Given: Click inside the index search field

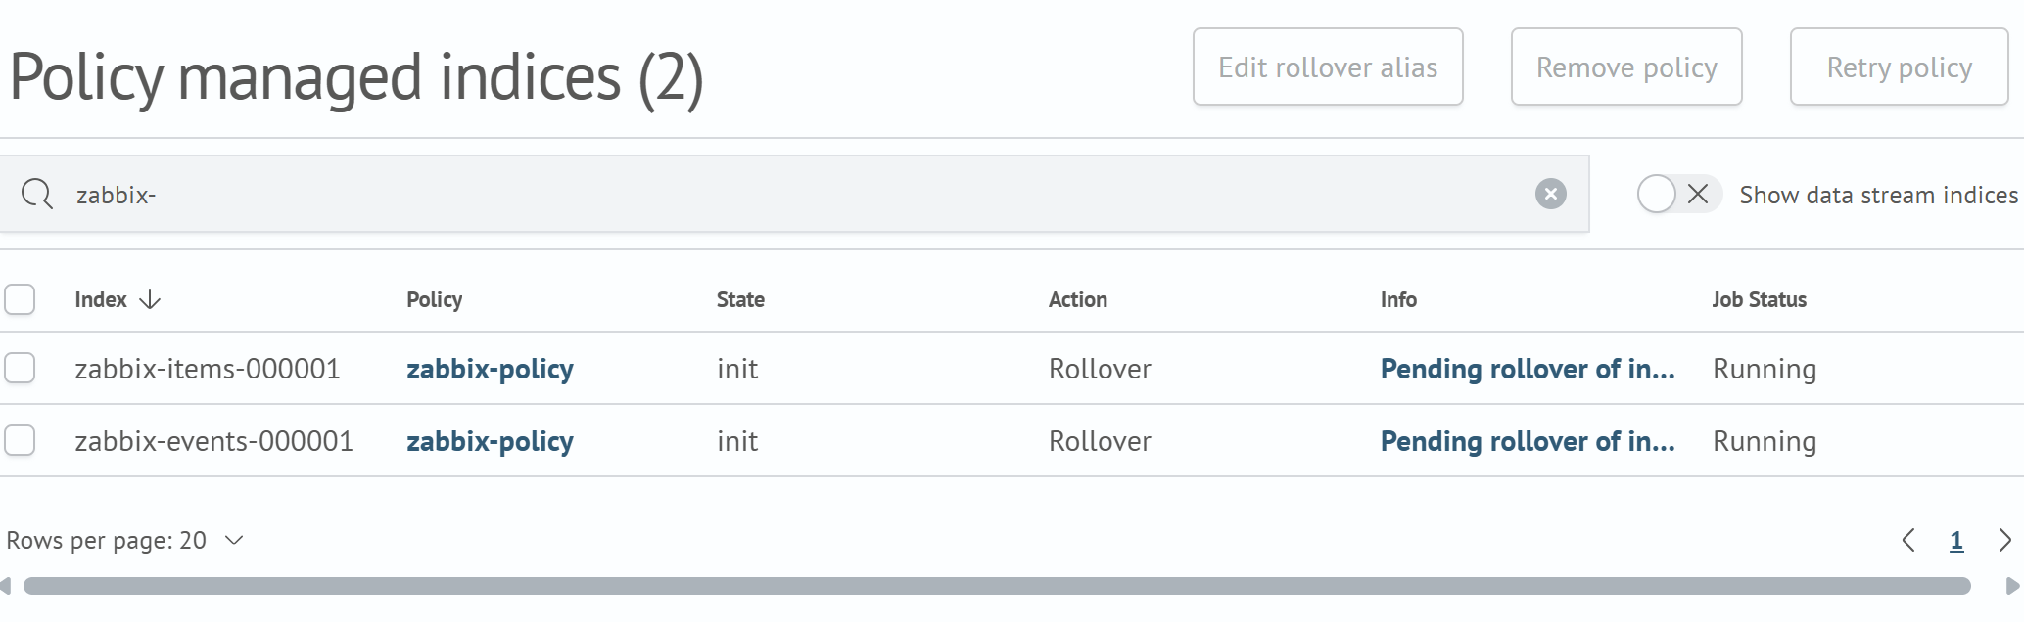Looking at the screenshot, I should point(685,194).
